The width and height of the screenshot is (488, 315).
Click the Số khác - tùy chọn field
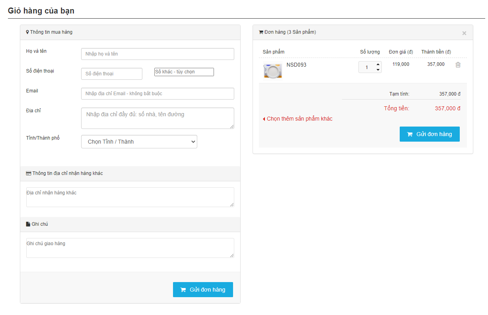coord(184,72)
